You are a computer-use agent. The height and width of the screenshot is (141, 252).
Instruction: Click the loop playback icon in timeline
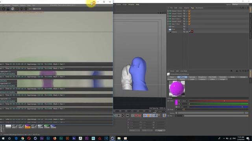[122, 115]
